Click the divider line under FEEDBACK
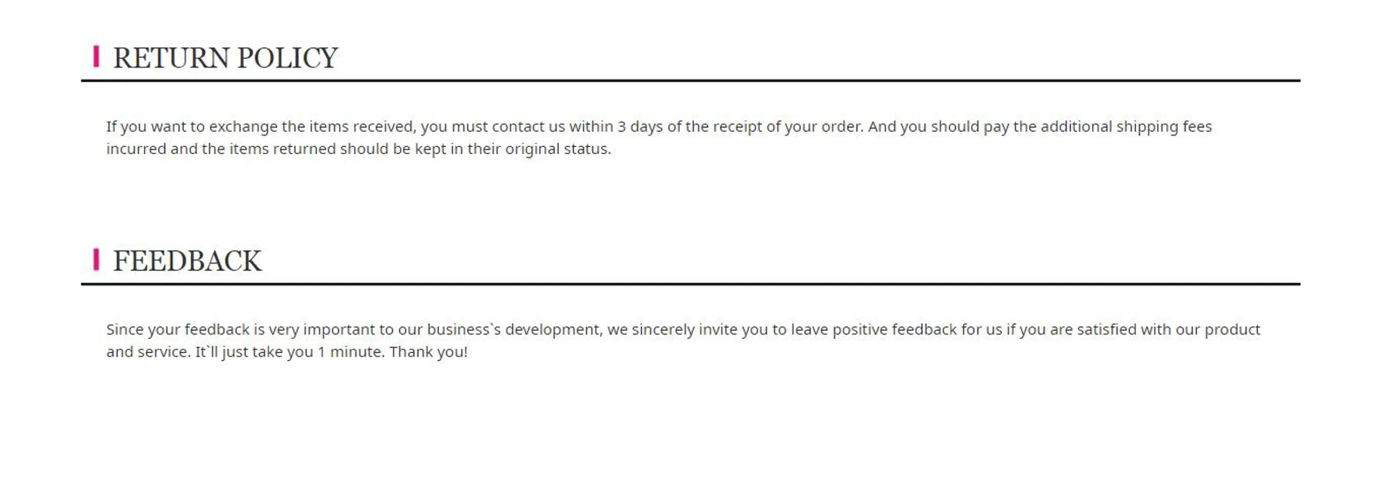Screen dimensions: 1375x479 (x=690, y=284)
